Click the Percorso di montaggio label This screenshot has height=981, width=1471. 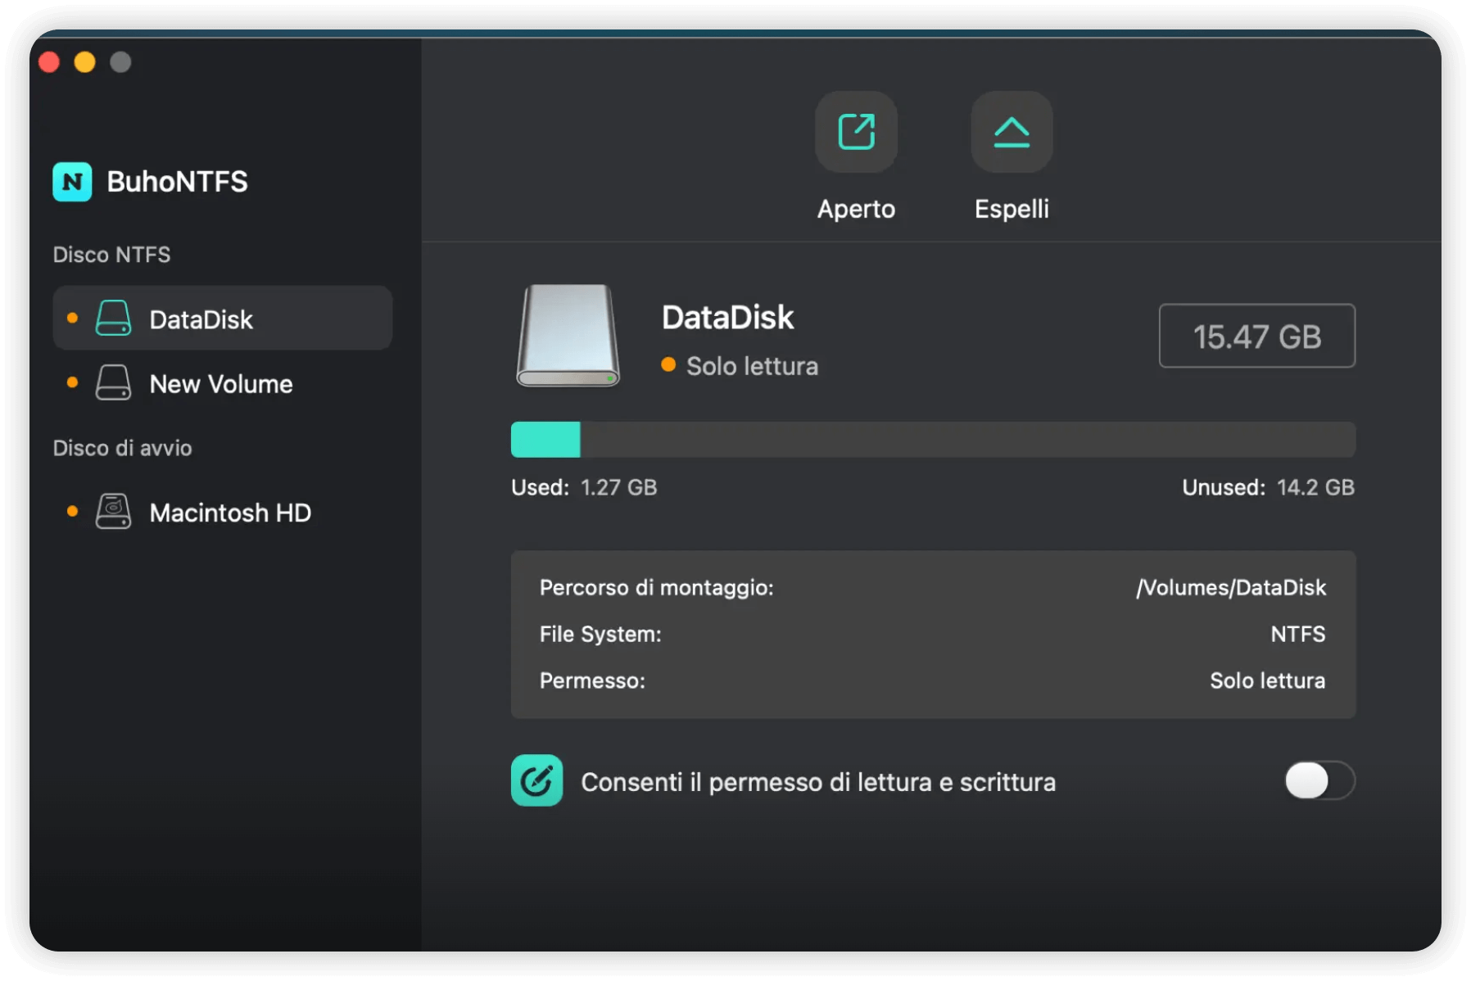click(656, 587)
